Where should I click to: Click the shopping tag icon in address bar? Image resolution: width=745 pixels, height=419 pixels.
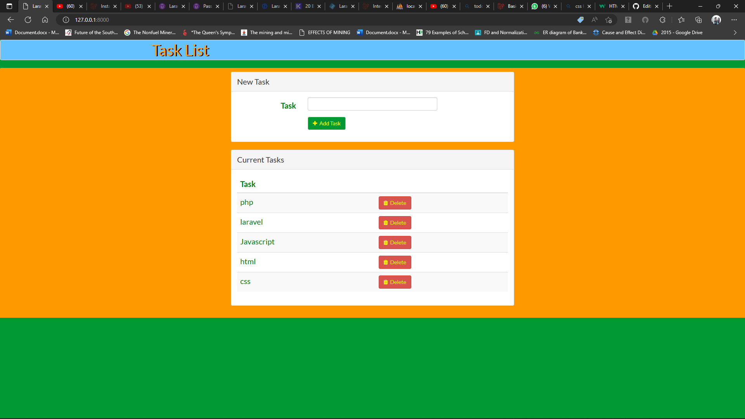[x=580, y=20]
